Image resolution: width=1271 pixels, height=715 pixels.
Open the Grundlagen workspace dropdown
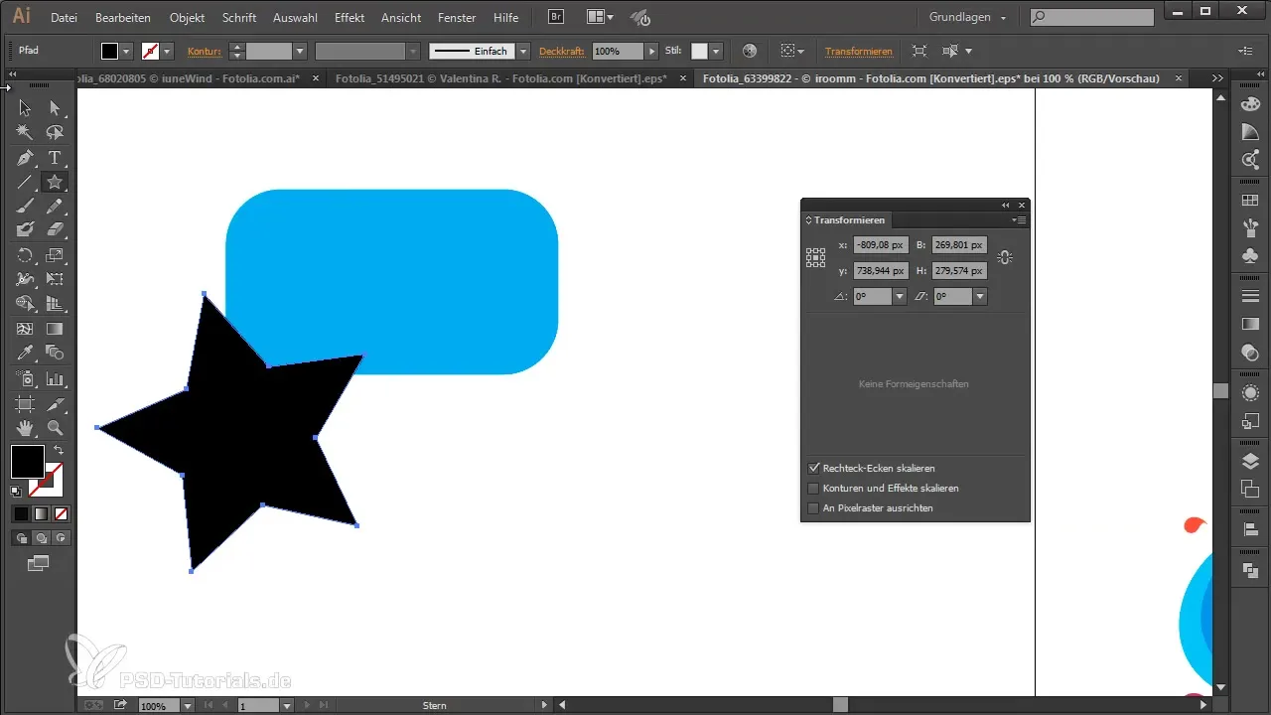(968, 18)
